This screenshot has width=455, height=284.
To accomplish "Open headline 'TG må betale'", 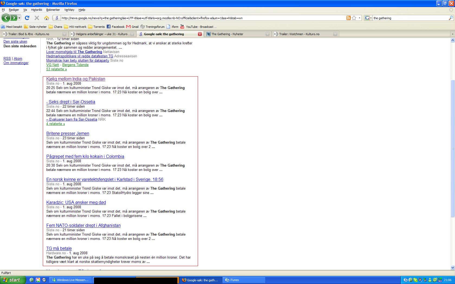I will pyautogui.click(x=59, y=249).
